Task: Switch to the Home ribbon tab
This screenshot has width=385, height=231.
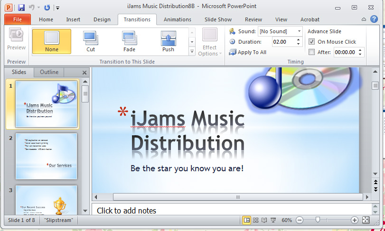Action: tap(46, 19)
